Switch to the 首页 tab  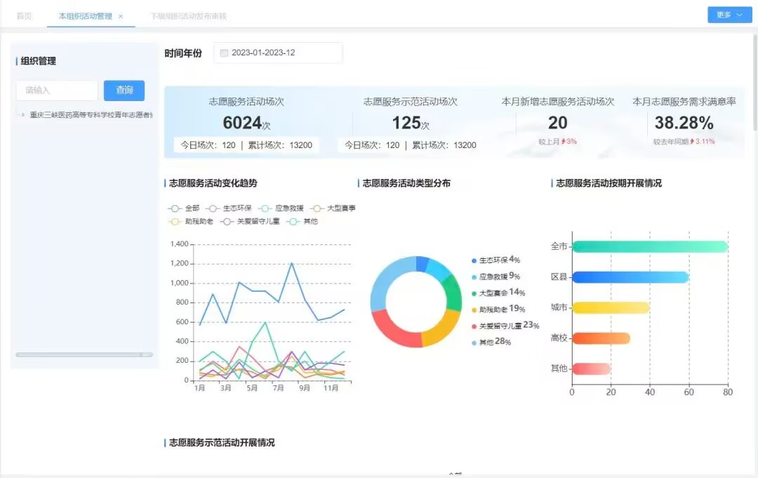coord(24,15)
